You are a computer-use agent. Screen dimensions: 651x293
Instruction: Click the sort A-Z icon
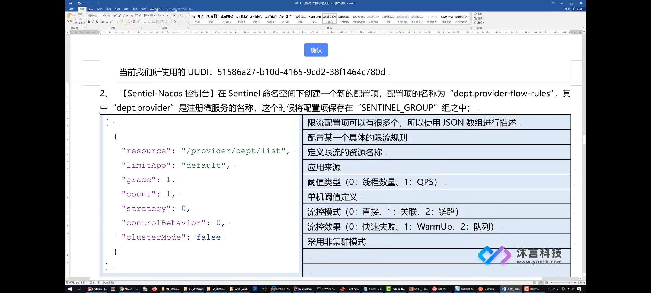[x=181, y=16]
